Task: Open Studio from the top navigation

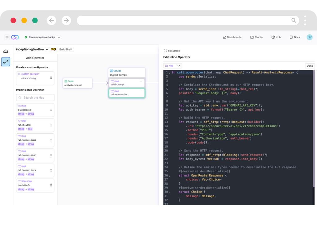Action: pos(256,37)
